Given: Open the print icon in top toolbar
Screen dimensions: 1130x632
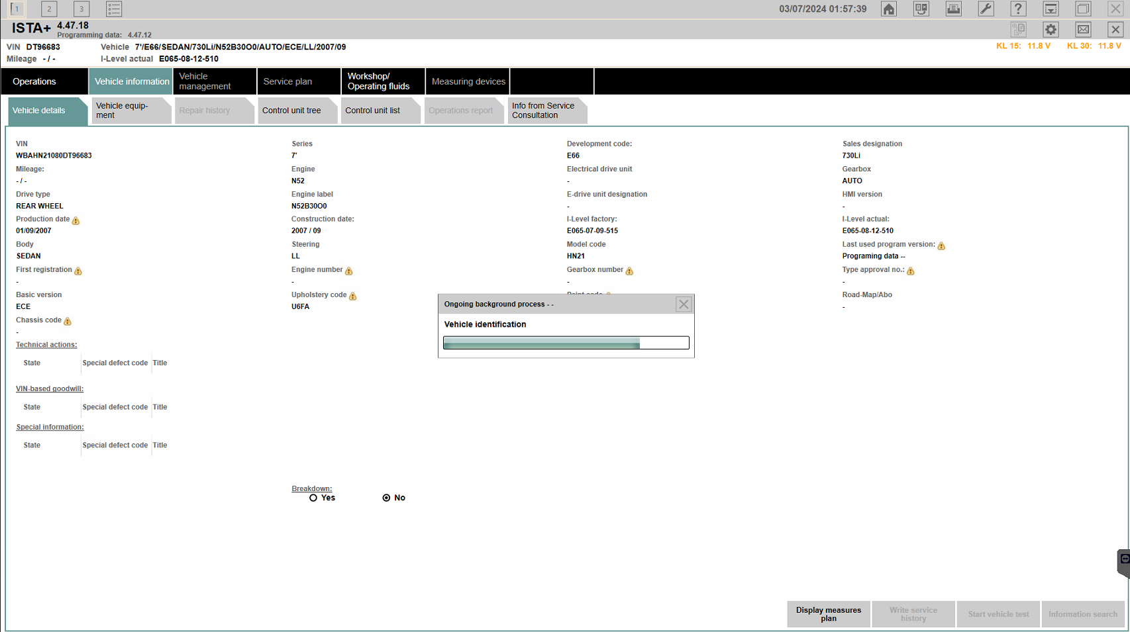Looking at the screenshot, I should pyautogui.click(x=953, y=9).
